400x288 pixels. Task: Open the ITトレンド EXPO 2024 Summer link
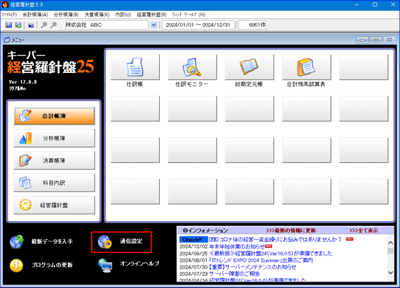point(260,261)
